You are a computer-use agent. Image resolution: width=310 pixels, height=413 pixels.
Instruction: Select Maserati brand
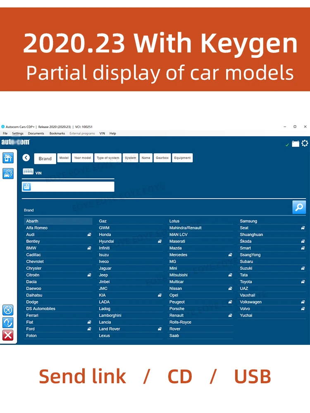200,241
